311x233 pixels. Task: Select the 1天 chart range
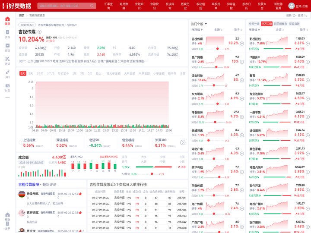point(23,73)
